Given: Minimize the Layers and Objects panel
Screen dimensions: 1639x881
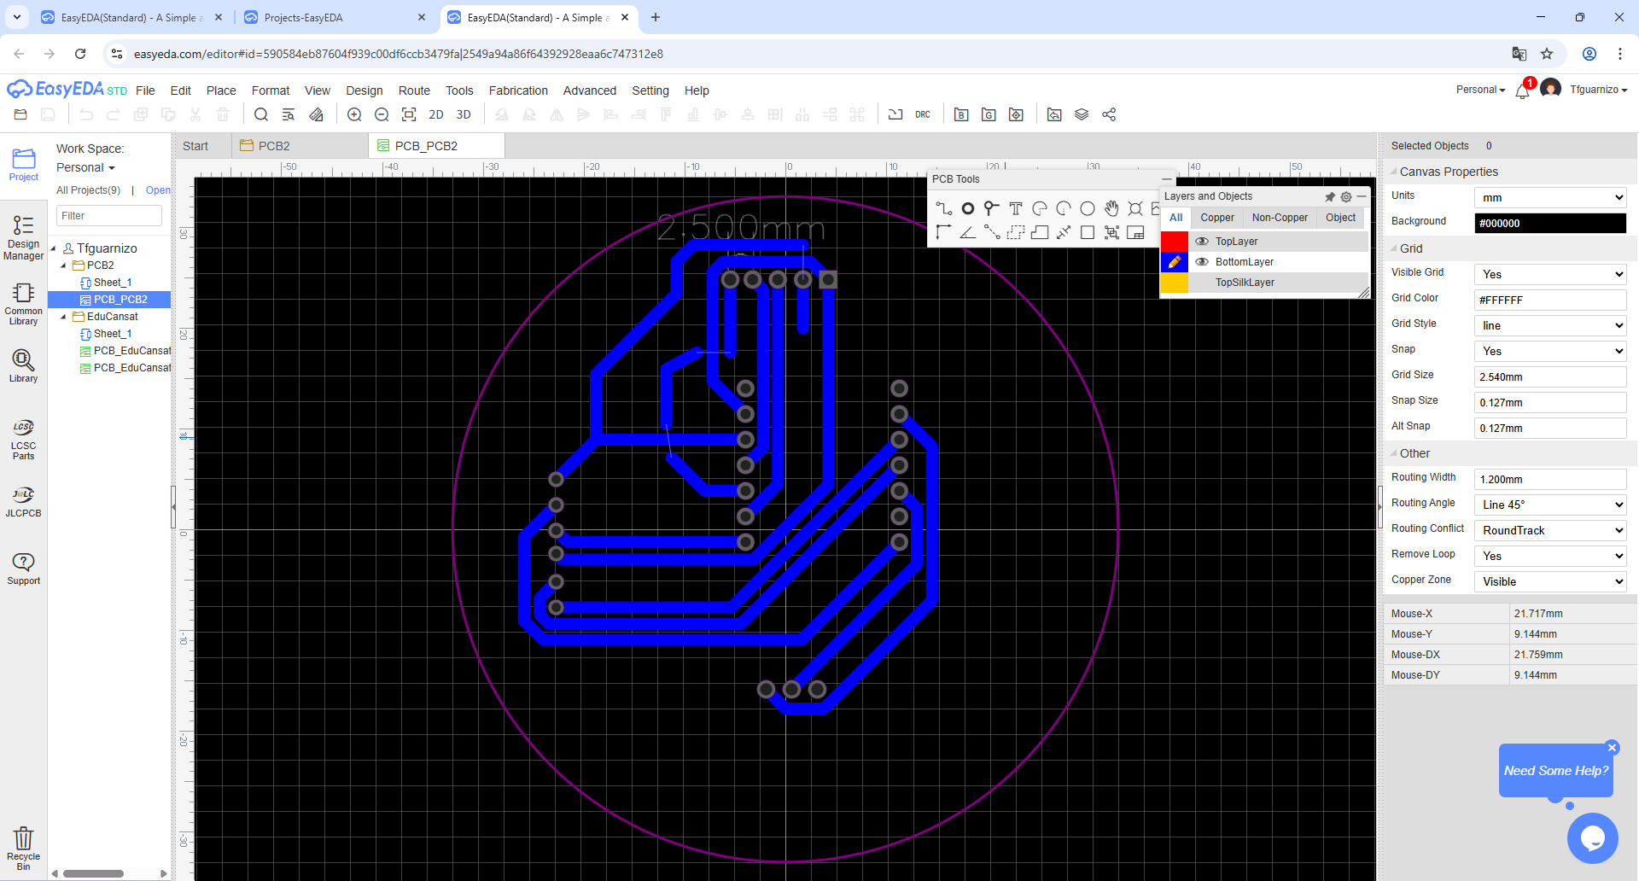Looking at the screenshot, I should tap(1362, 197).
